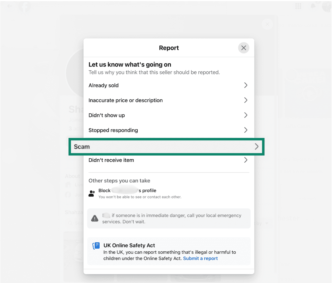Click the Scam row chevron arrow
333x283 pixels.
pos(256,147)
